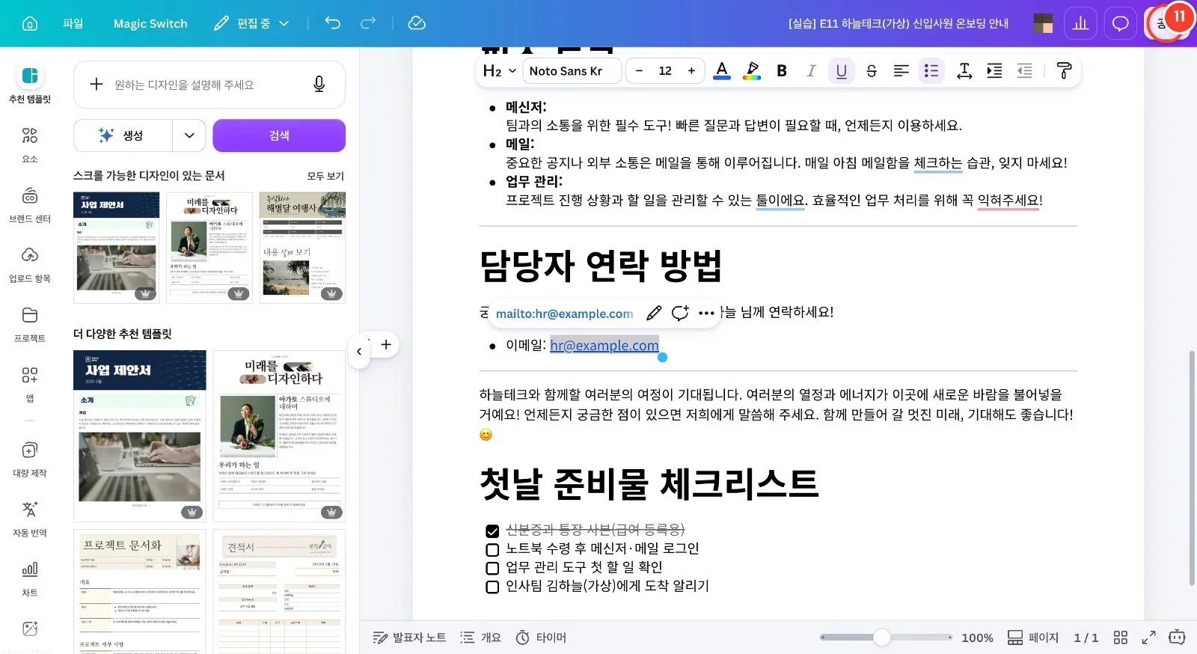This screenshot has height=654, width=1197.
Task: Decrease font size with minus button
Action: coord(639,70)
